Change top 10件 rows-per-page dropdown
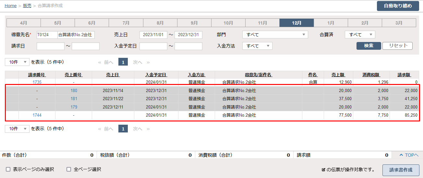Image resolution: width=423 pixels, height=178 pixels. [x=17, y=62]
